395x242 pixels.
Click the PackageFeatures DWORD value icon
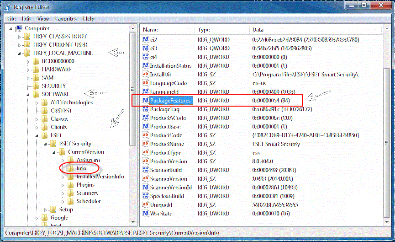[146, 101]
